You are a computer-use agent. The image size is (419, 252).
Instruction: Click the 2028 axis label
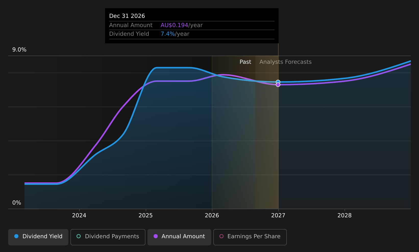[344, 216]
